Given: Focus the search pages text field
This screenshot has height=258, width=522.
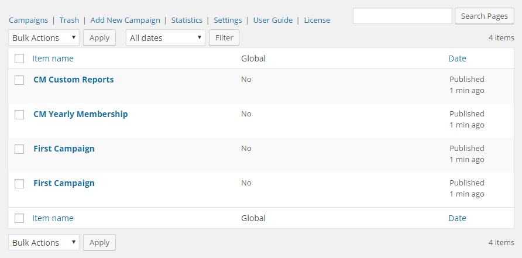Looking at the screenshot, I should [402, 16].
